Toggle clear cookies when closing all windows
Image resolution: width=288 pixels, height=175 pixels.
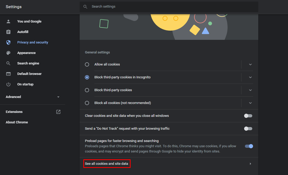pos(248,116)
